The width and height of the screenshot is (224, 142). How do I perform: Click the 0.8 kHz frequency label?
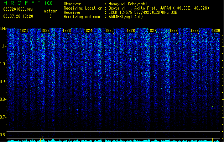click(x=3, y=99)
